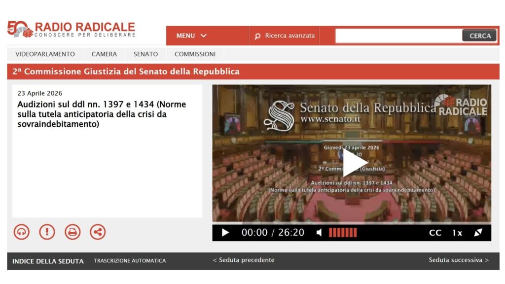The height and width of the screenshot is (284, 505).
Task: Open the 1x playback speed selector
Action: tap(457, 233)
